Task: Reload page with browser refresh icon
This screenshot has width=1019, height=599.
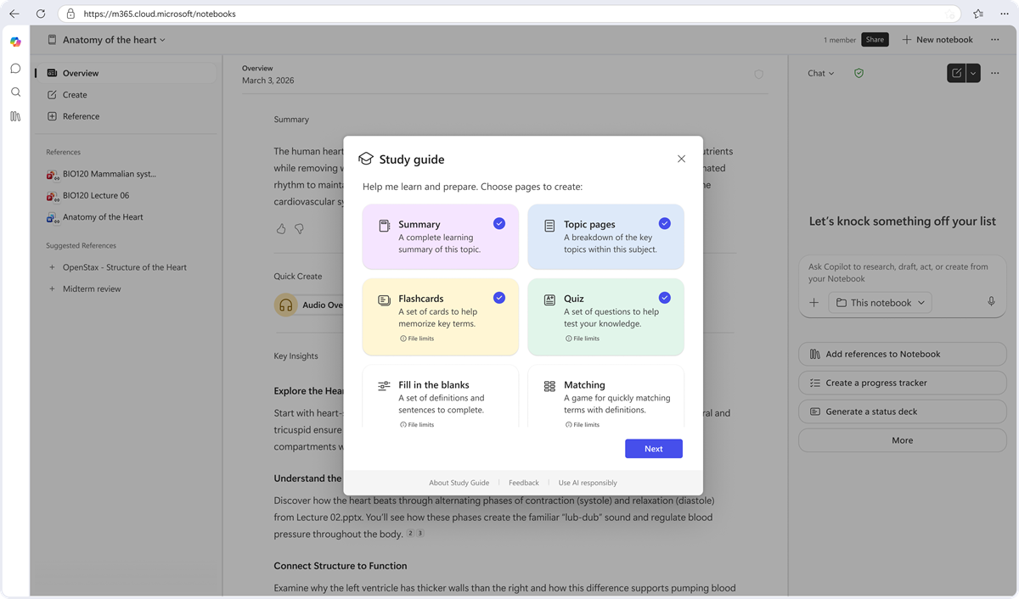Action: (40, 14)
